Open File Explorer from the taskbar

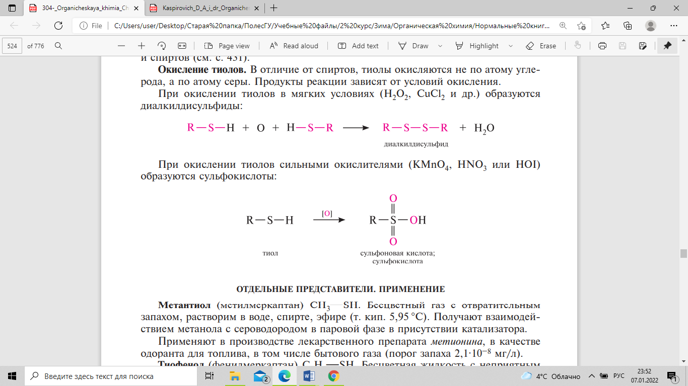[235, 376]
